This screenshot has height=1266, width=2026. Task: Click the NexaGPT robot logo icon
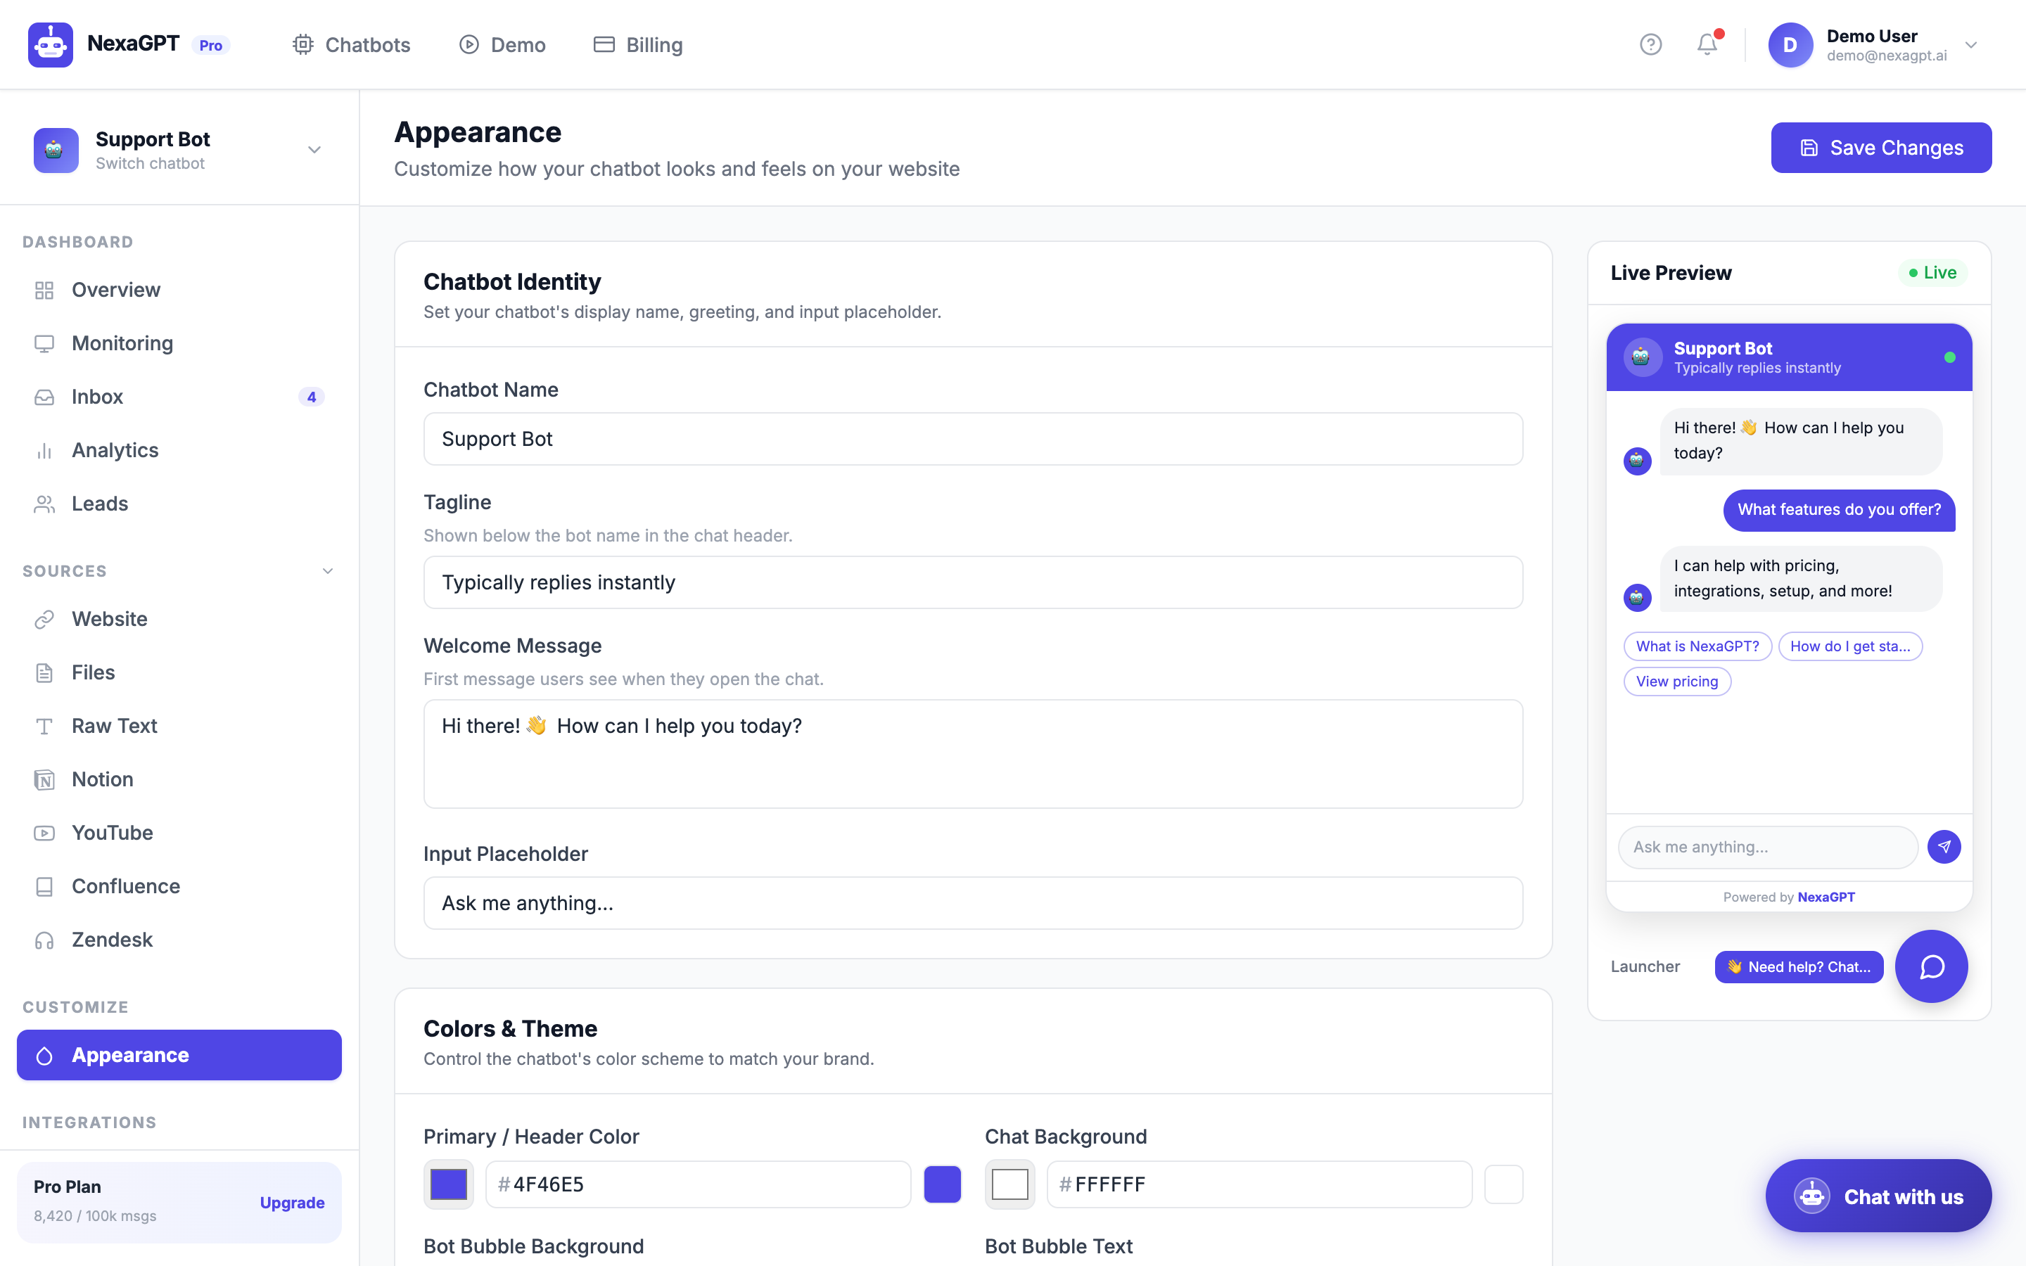50,44
